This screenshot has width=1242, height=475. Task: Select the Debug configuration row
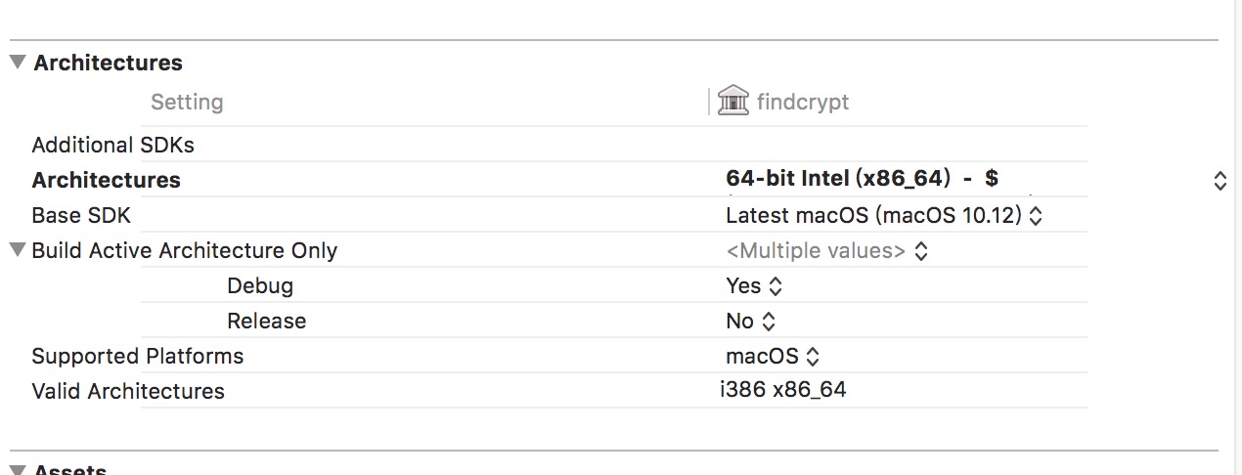260,285
